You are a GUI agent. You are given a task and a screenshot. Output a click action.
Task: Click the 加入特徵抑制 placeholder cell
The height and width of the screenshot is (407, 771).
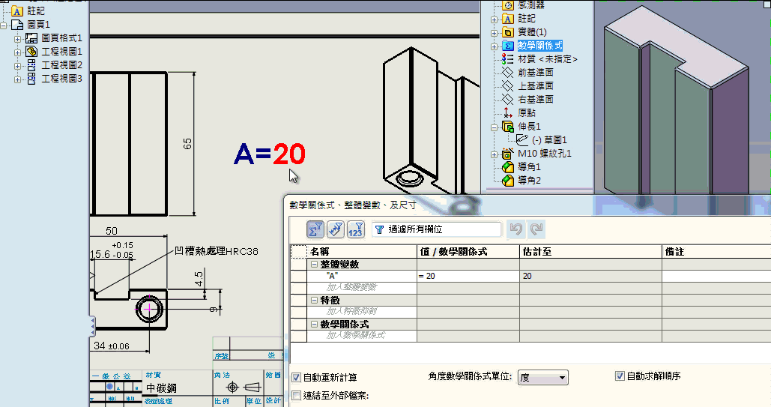point(362,312)
